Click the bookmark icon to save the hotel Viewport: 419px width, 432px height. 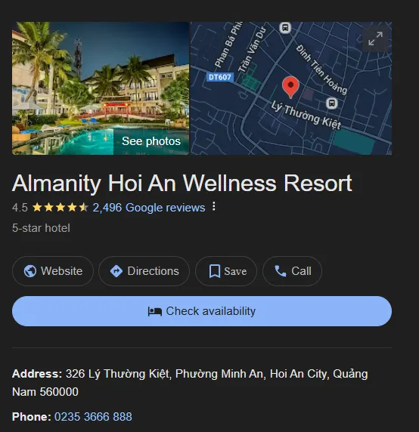215,271
